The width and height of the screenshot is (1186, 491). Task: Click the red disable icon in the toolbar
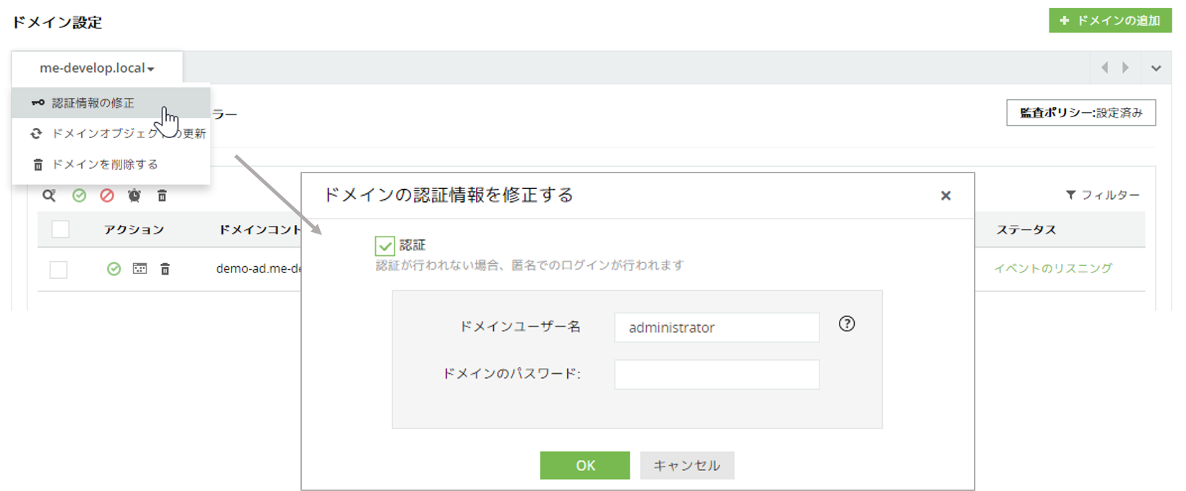click(x=107, y=196)
